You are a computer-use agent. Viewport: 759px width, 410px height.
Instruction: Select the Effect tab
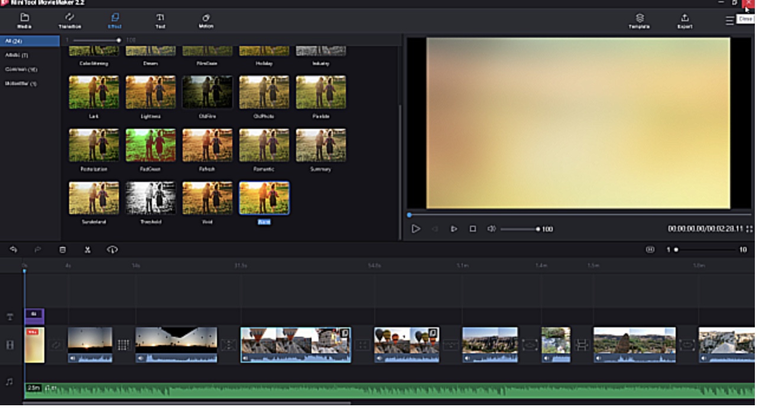[115, 21]
